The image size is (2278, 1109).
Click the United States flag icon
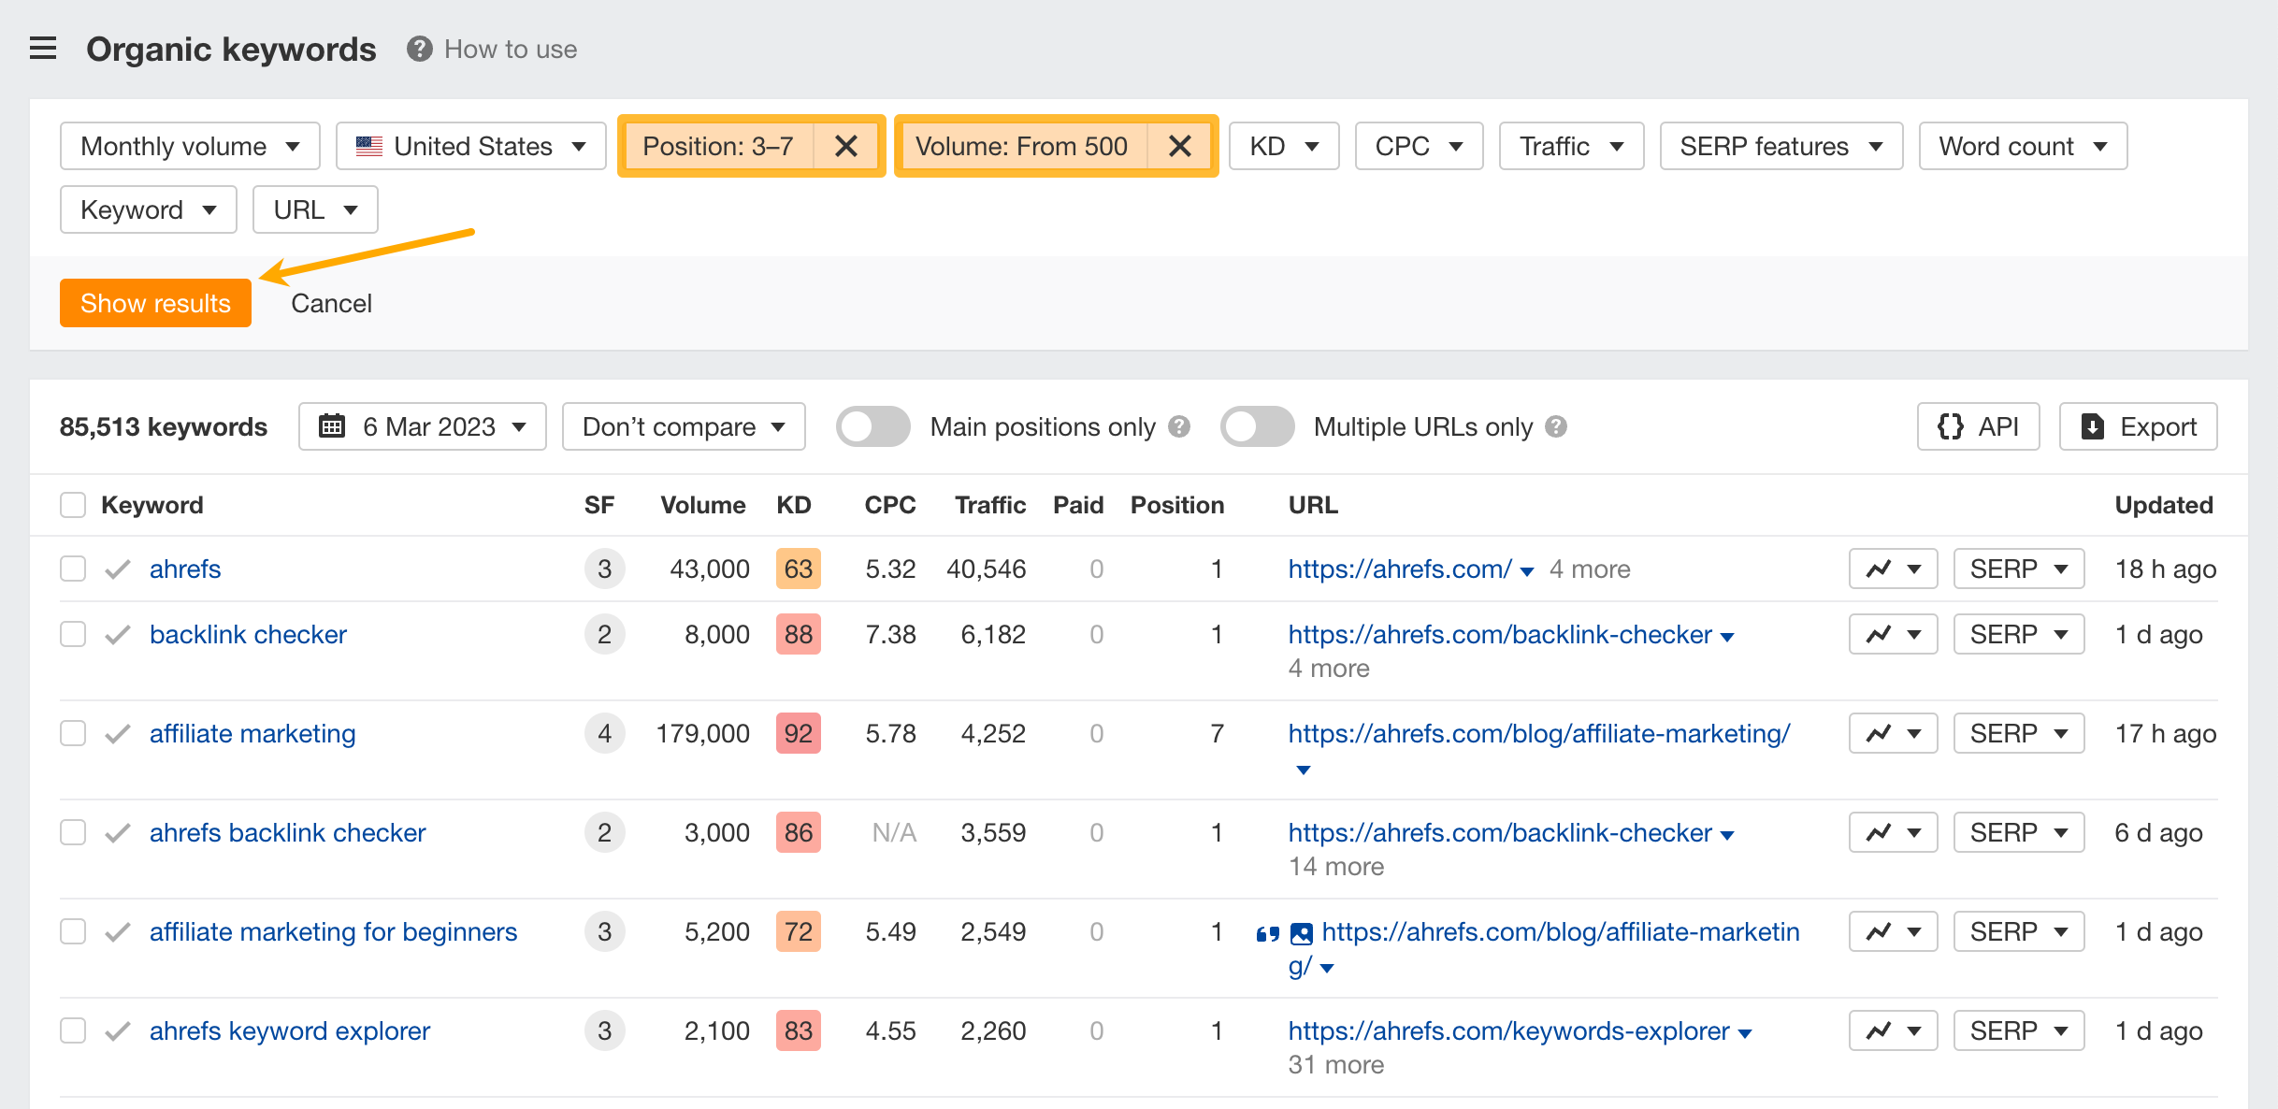(369, 146)
